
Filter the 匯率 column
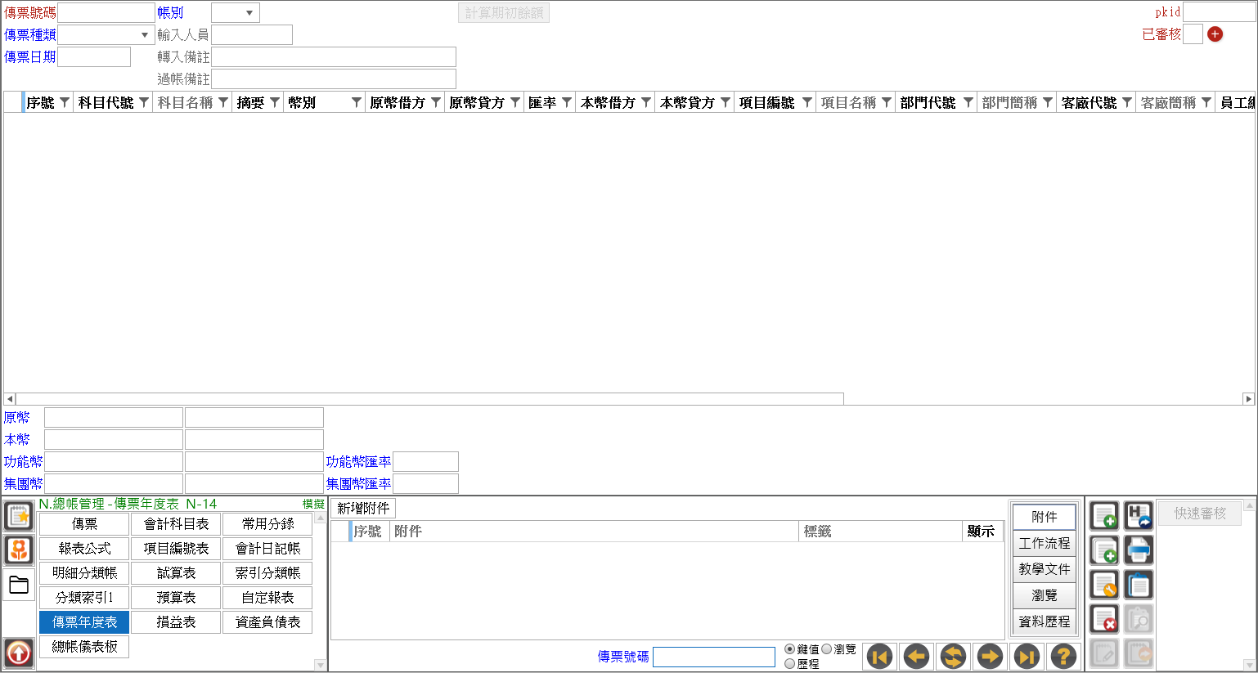[567, 102]
